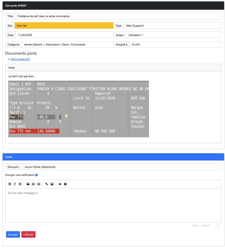Uncheck the 'Envoyer une notification' checkbox

click(x=36, y=175)
